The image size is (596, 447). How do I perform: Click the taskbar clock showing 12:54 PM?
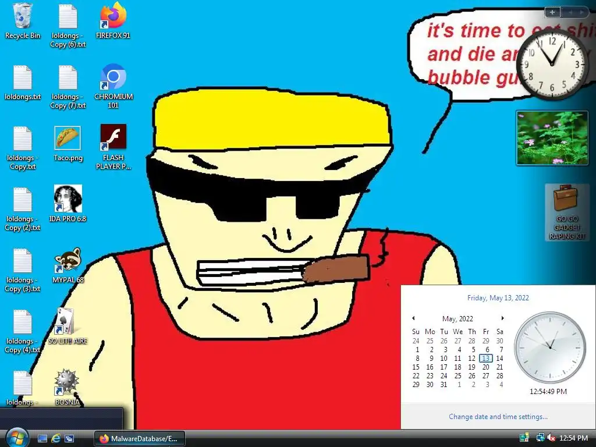(x=573, y=438)
